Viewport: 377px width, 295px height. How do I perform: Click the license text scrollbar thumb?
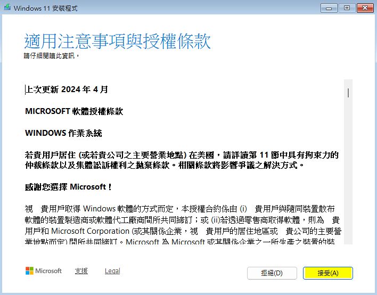click(x=348, y=93)
